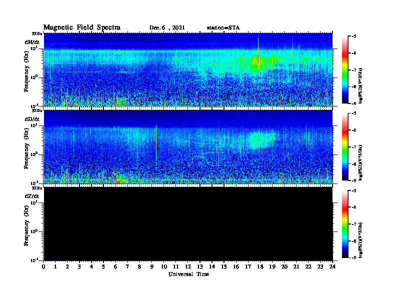The image size is (396, 306).
Task: Click the hour 12 tick label on time axis
Action: tap(188, 266)
